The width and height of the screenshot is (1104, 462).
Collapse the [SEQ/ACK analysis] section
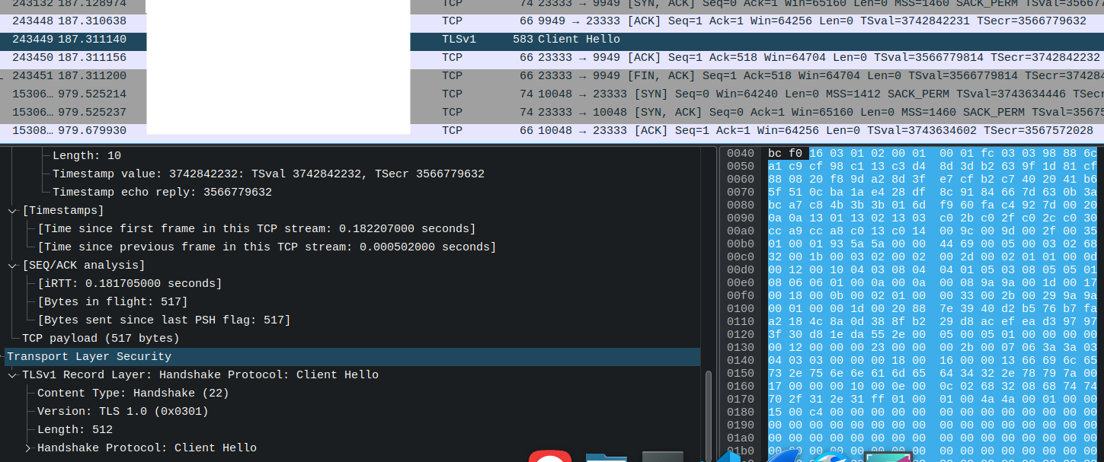[x=11, y=265]
